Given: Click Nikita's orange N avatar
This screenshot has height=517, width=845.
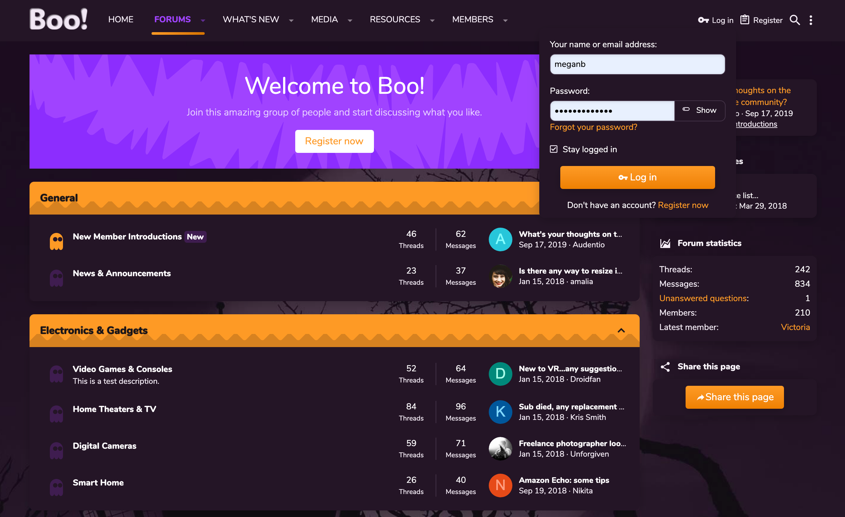Looking at the screenshot, I should click(x=500, y=485).
